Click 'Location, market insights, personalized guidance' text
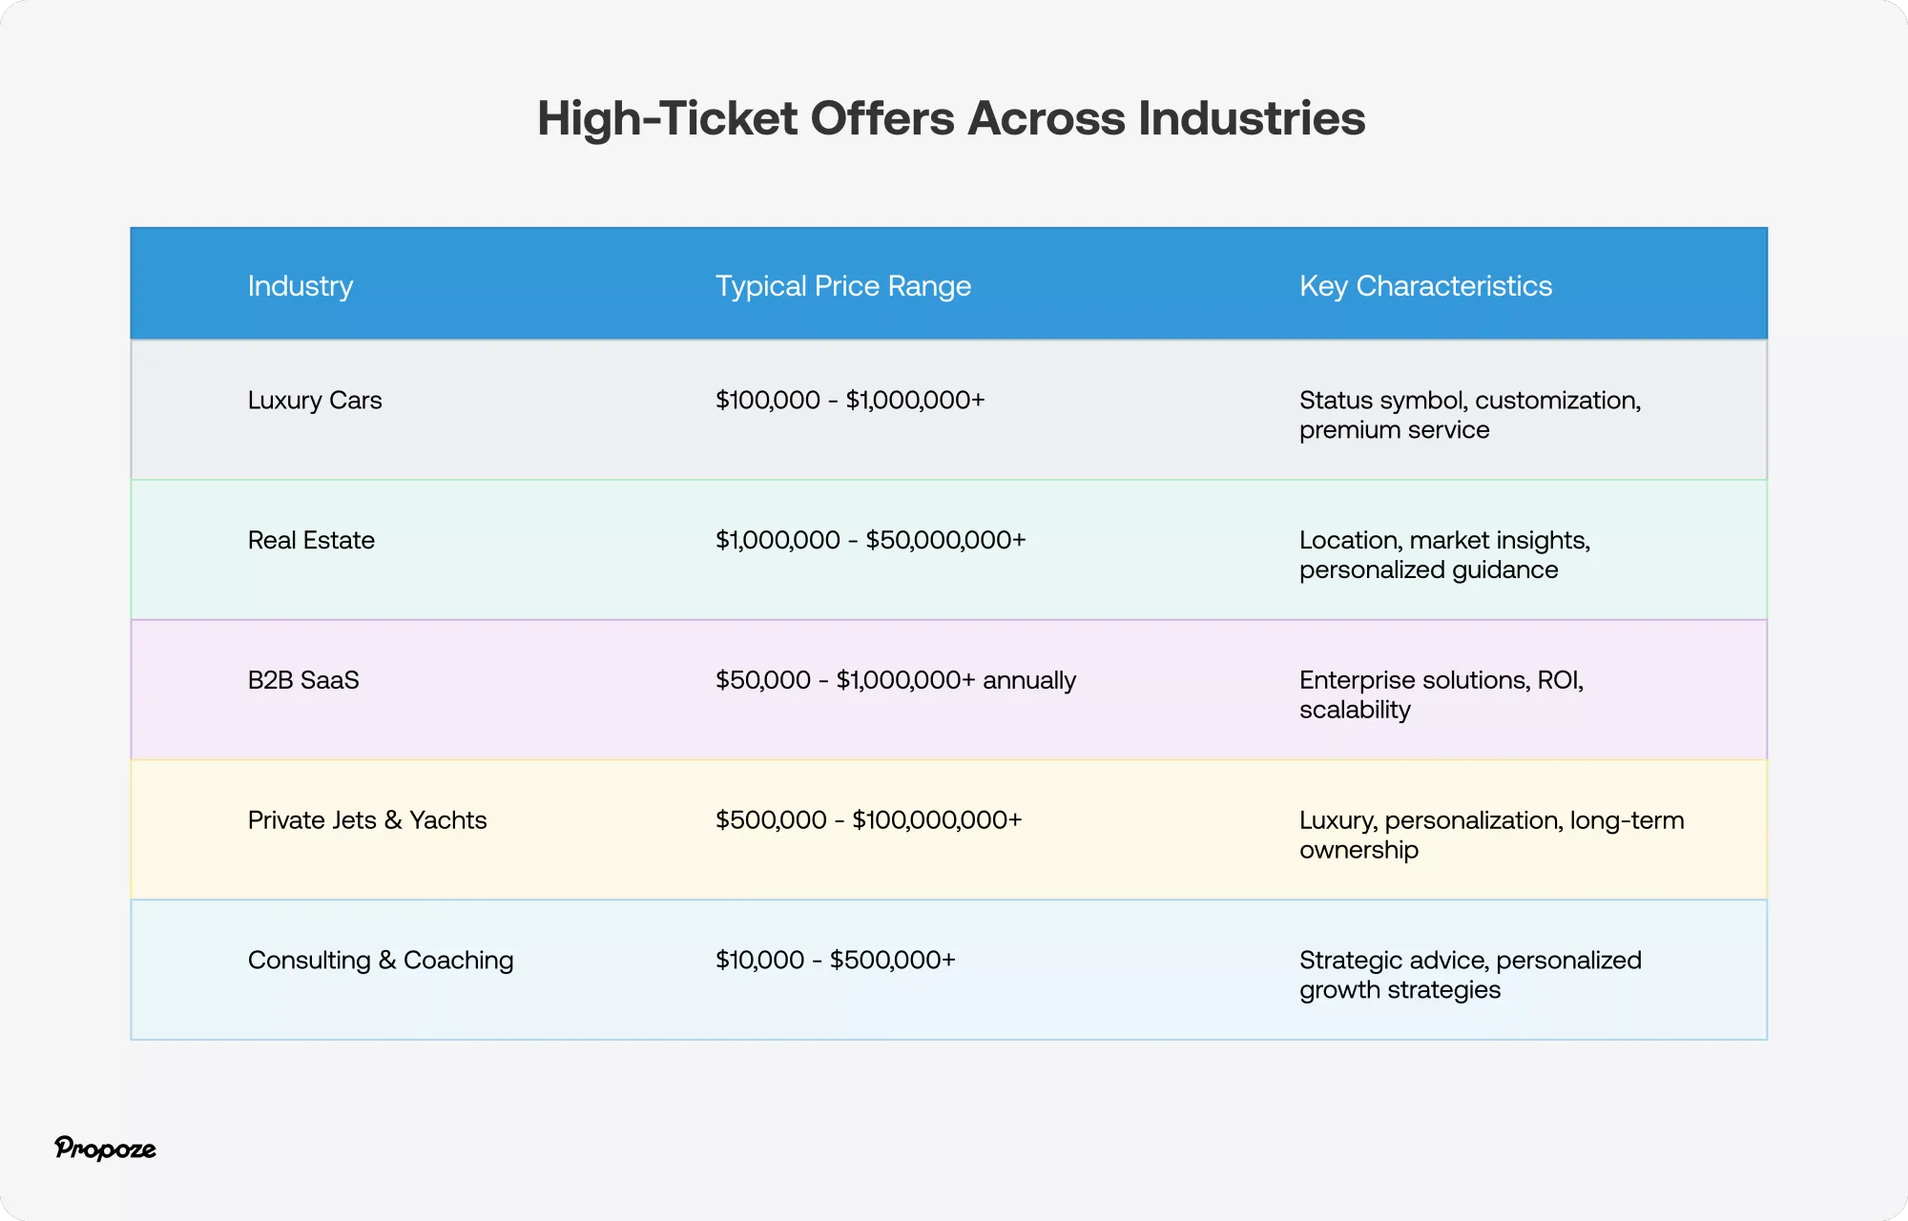 tap(1445, 555)
